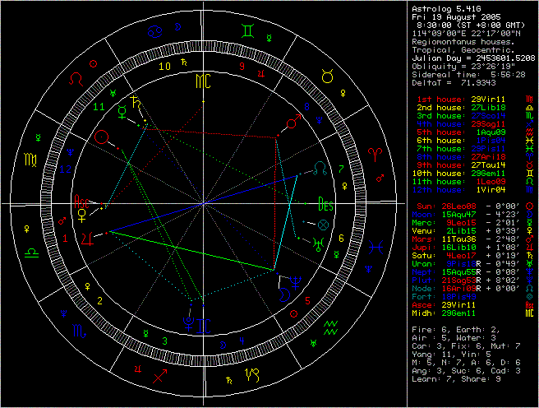Click the large red Sun glyph inside the wheel
This screenshot has width=539, height=408.
pos(104,137)
